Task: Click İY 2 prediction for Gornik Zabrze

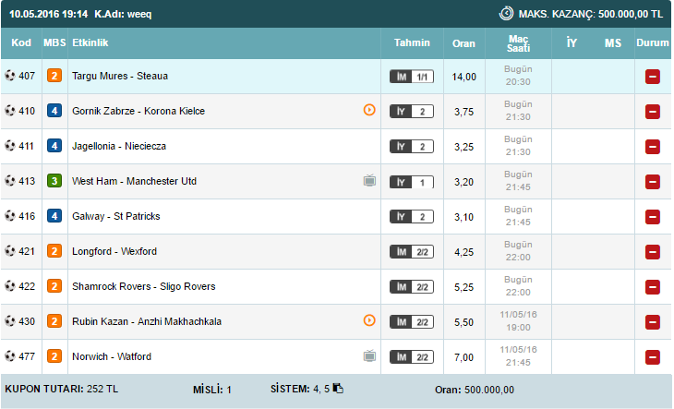Action: (412, 112)
